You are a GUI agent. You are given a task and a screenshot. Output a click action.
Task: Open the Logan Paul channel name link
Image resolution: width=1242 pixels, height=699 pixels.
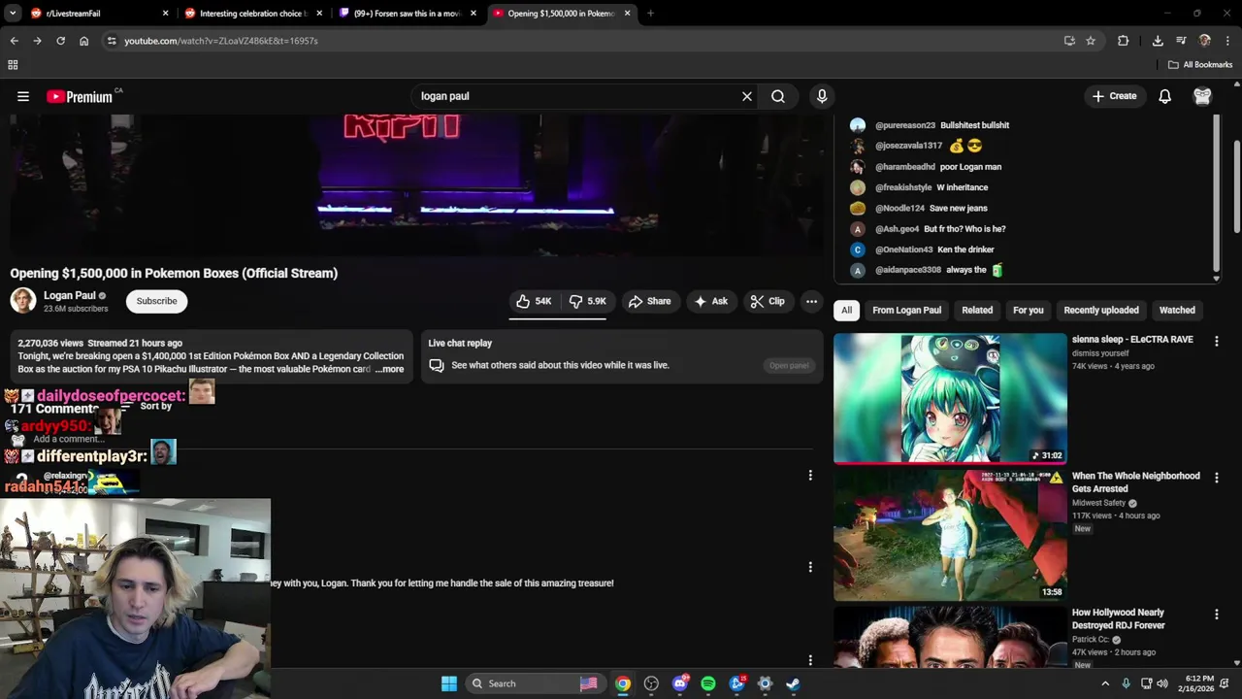pos(70,295)
